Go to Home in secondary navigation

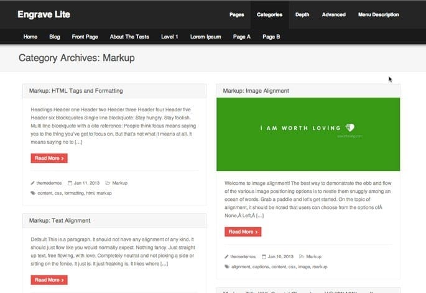(30, 37)
